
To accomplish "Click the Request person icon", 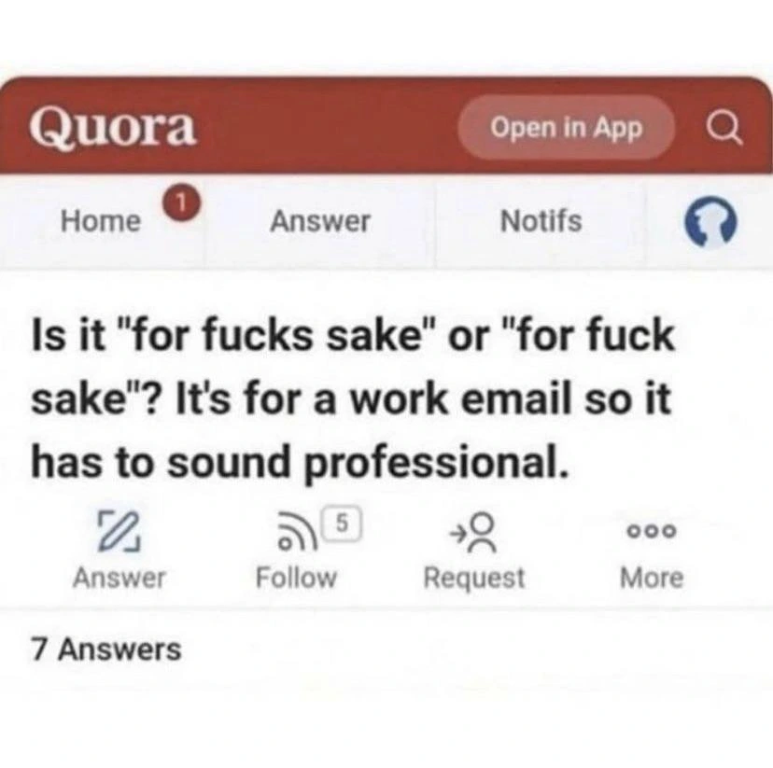I will pyautogui.click(x=473, y=531).
